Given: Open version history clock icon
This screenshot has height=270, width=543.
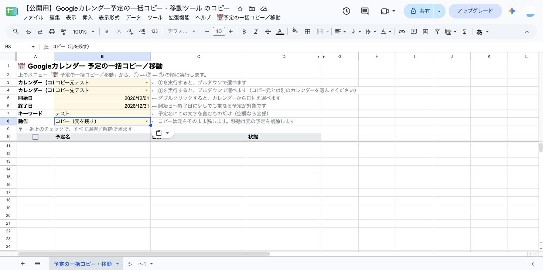Looking at the screenshot, I should click(346, 11).
